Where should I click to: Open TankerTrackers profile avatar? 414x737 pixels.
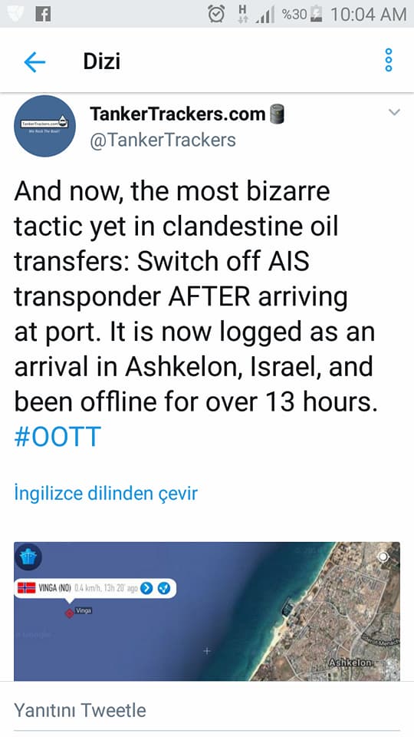tap(44, 125)
